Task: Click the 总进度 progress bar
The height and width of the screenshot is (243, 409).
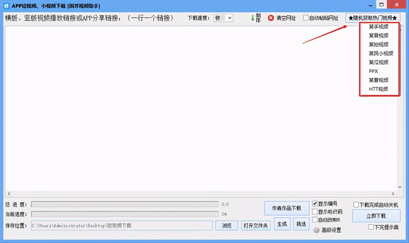Action: (x=124, y=204)
